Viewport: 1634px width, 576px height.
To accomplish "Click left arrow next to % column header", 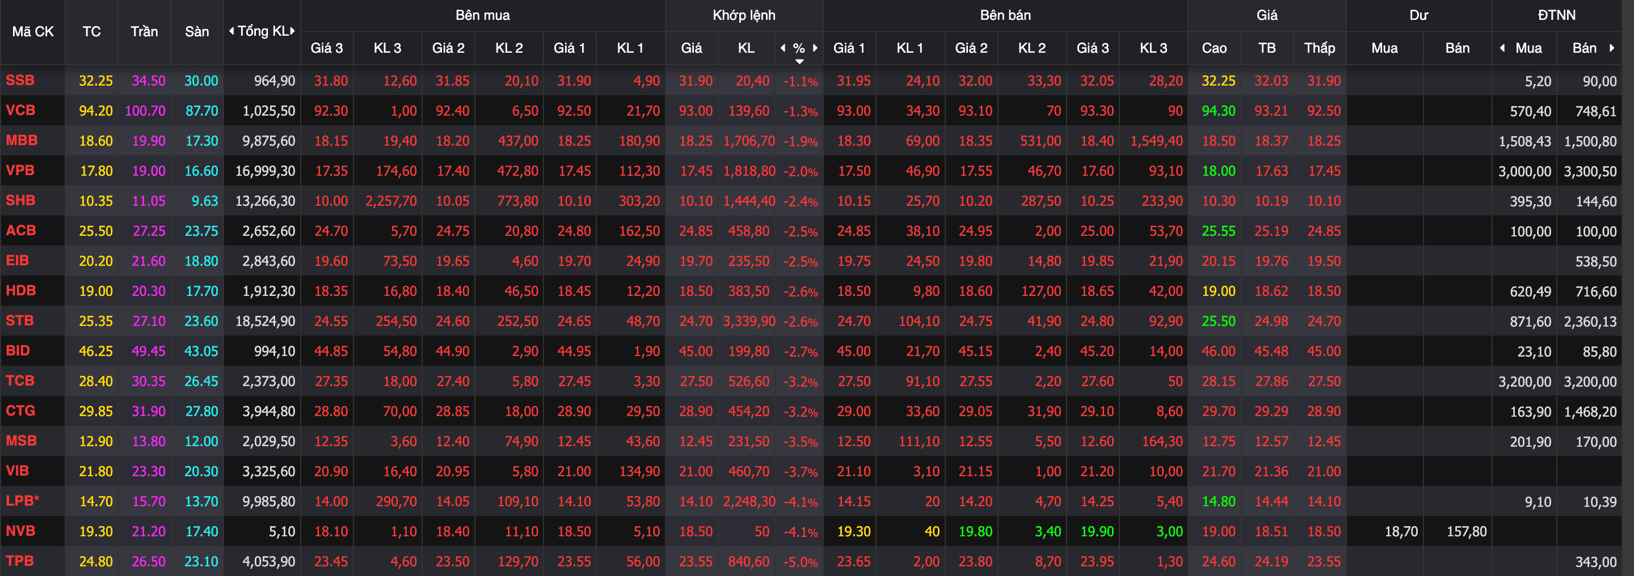I will [783, 48].
